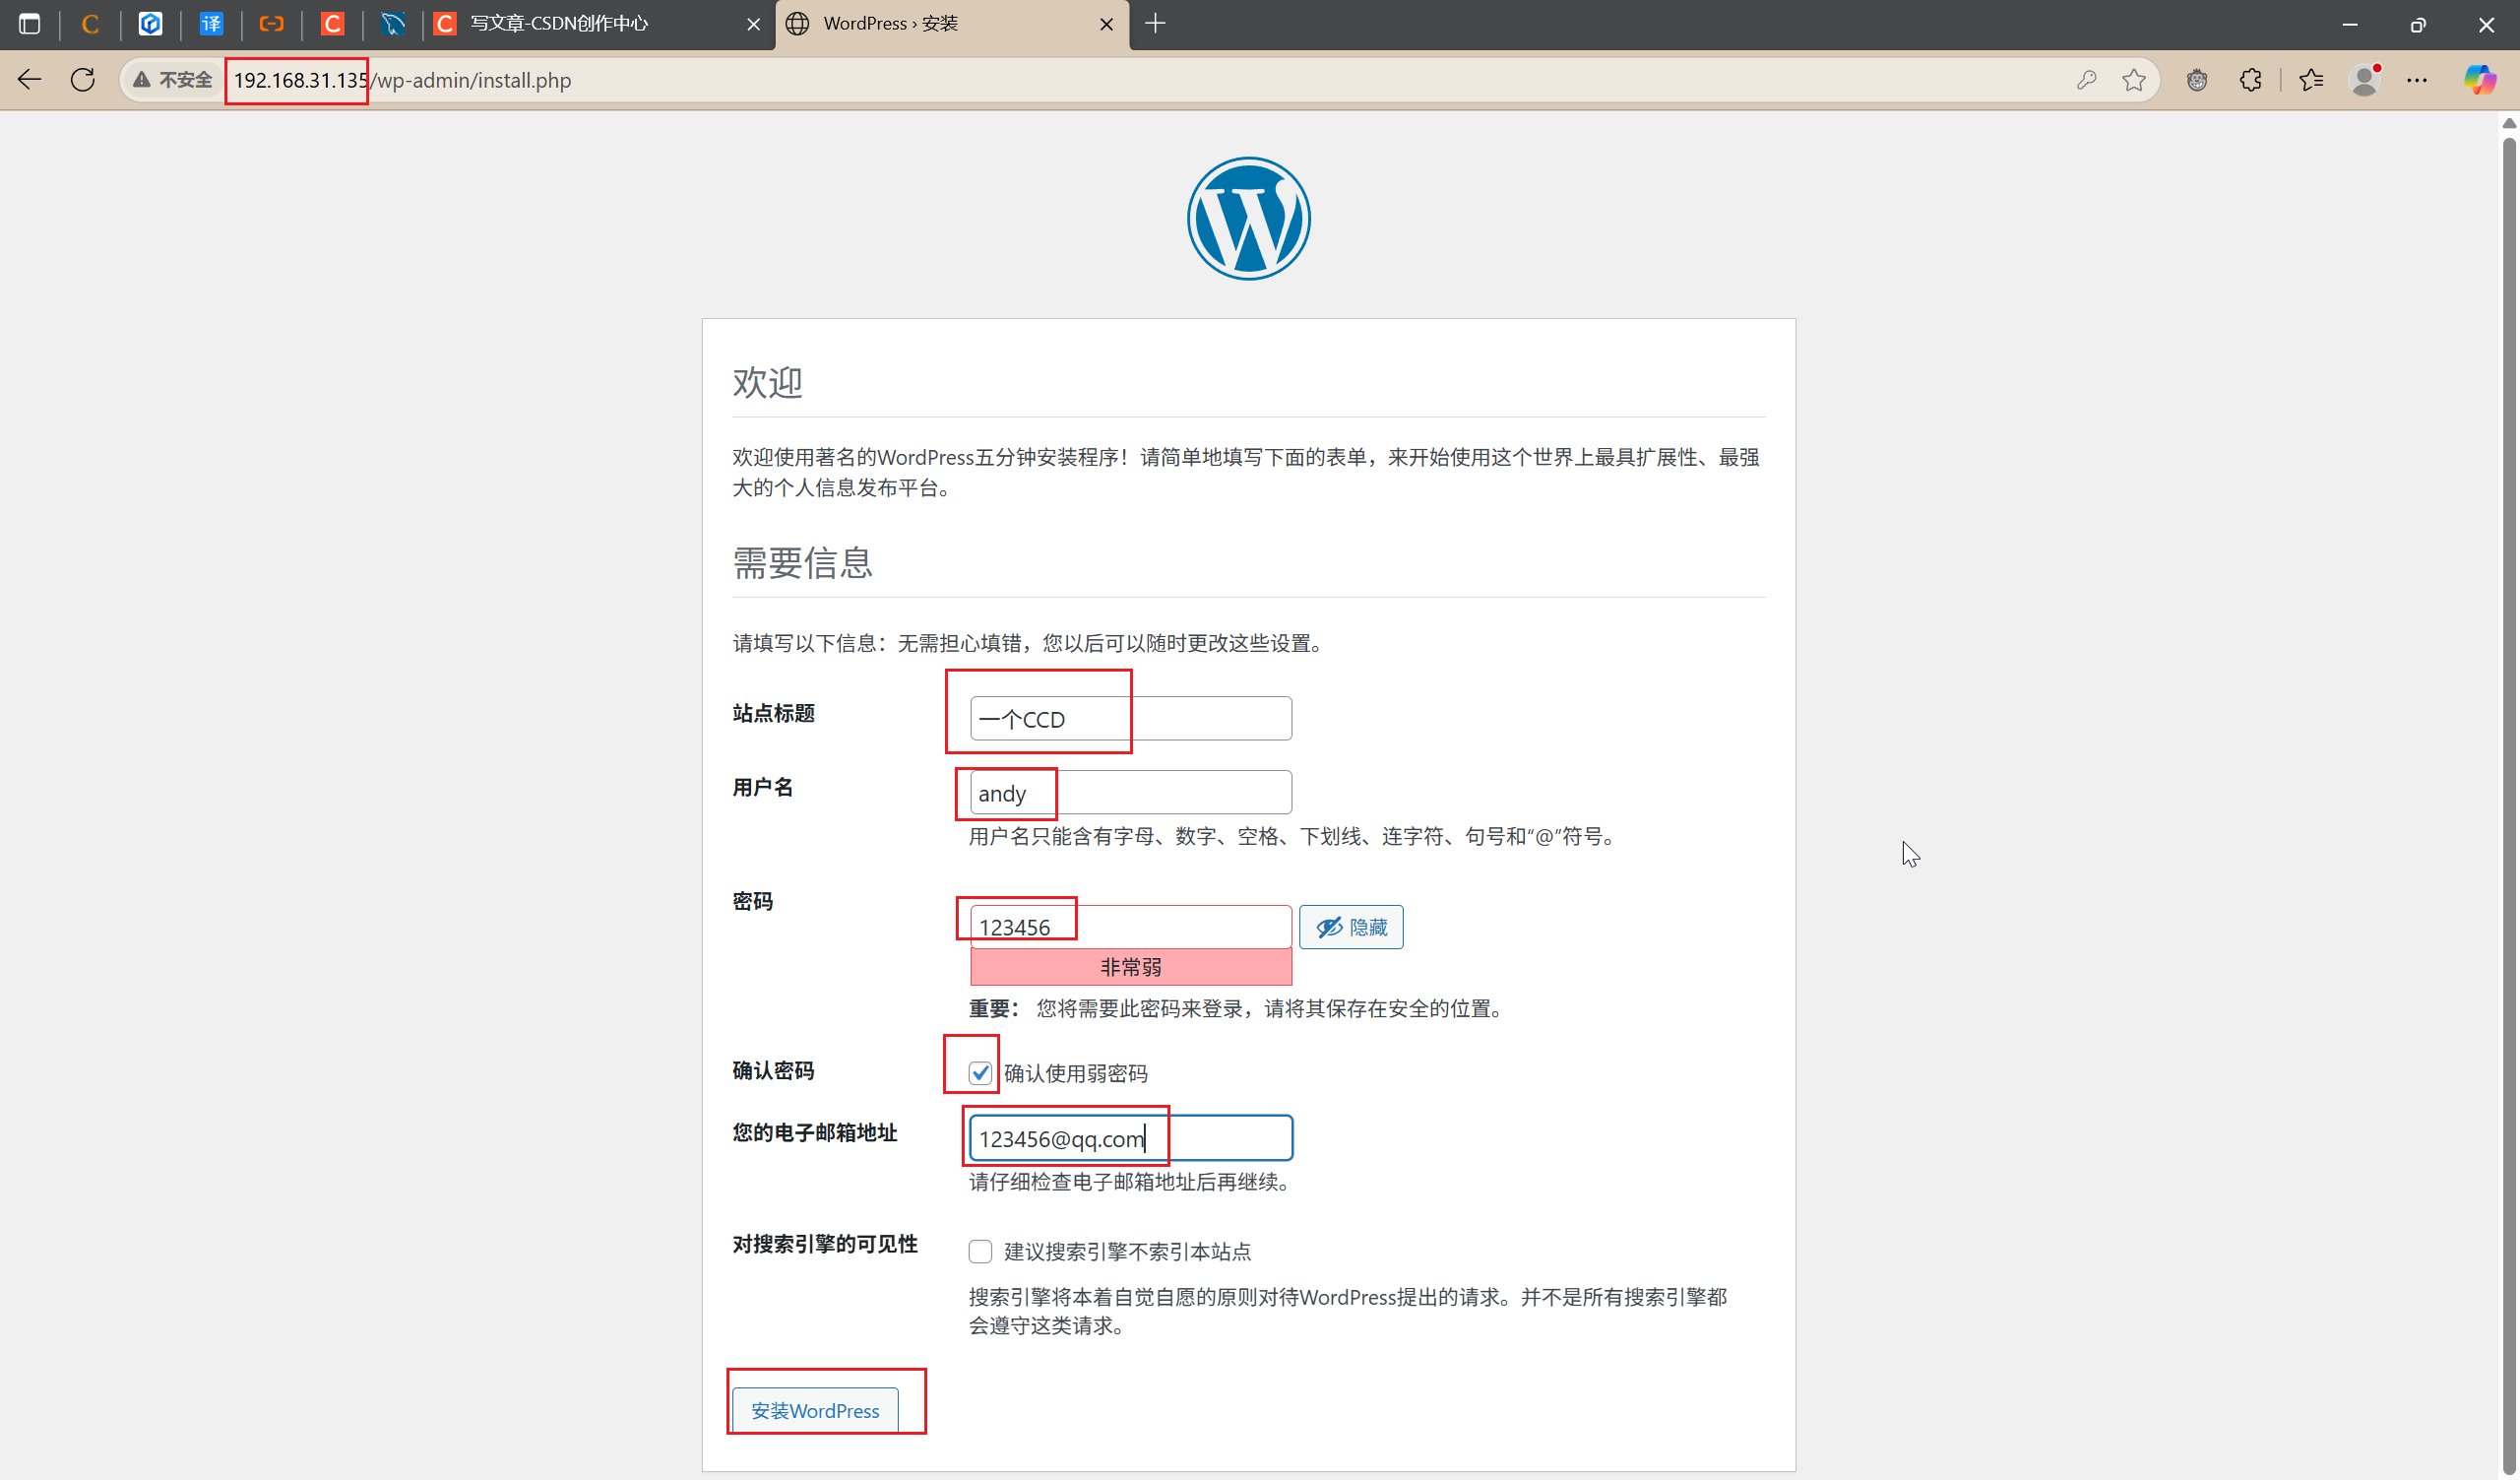Open the tab actions menu at top-left
The width and height of the screenshot is (2520, 1480).
click(x=29, y=24)
